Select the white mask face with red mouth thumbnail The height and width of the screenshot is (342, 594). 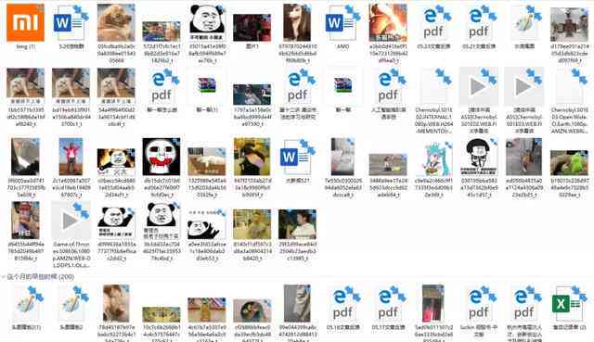coord(161,157)
